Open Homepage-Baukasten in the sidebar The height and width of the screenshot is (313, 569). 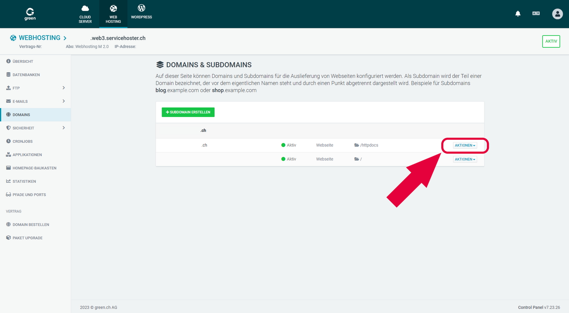(x=34, y=168)
